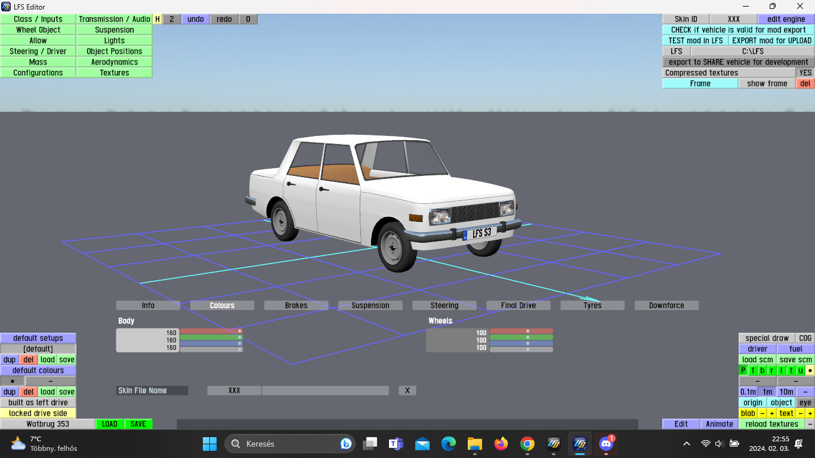Screen dimensions: 815x458
Task: Open the Wi-Fi network settings icon
Action: (706, 444)
